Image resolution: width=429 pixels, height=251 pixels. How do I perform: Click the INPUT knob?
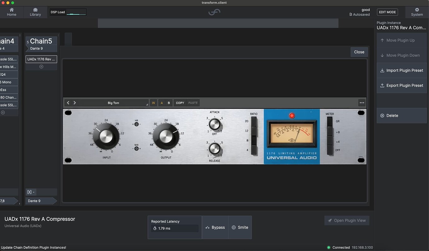pyautogui.click(x=106, y=137)
